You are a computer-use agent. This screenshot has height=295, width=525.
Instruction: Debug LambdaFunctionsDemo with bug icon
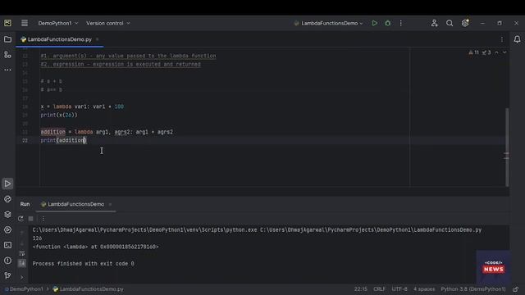coord(388,23)
